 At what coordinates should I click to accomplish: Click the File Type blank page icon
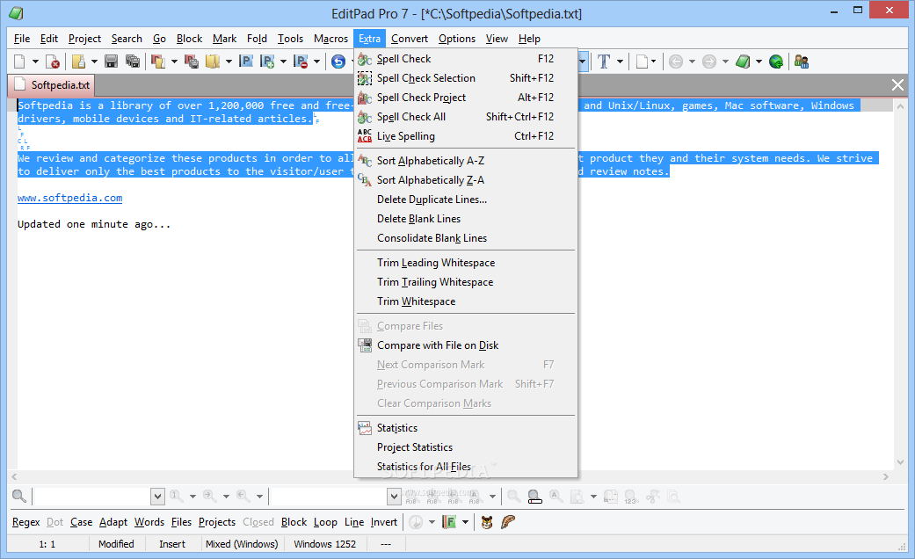642,62
